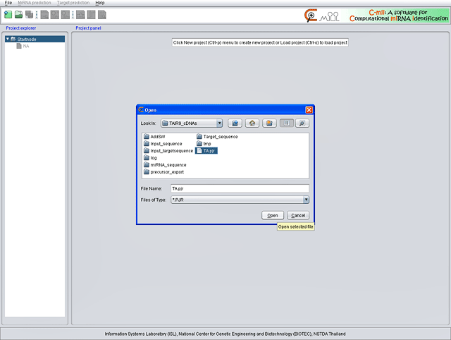The width and height of the screenshot is (451, 340).
Task: Click the Load project toolbar icon
Action: pyautogui.click(x=19, y=14)
